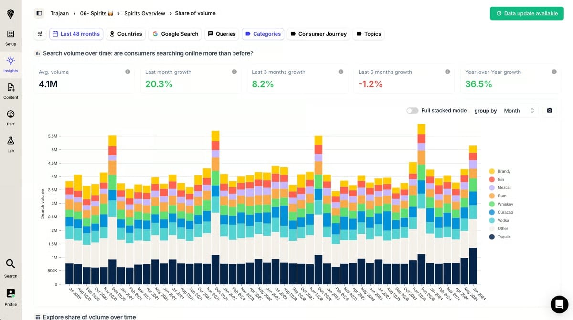Show info for Last month growth

click(x=234, y=72)
